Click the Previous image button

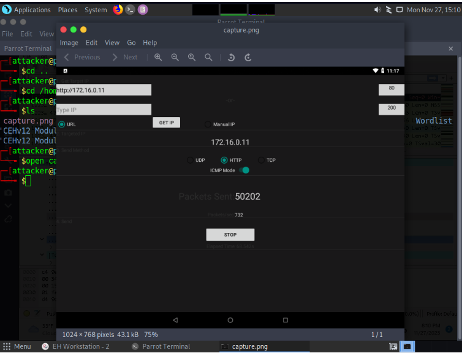81,57
